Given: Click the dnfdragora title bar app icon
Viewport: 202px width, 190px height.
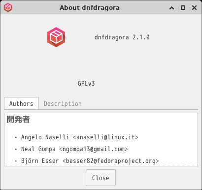Looking at the screenshot, I should (x=8, y=7).
